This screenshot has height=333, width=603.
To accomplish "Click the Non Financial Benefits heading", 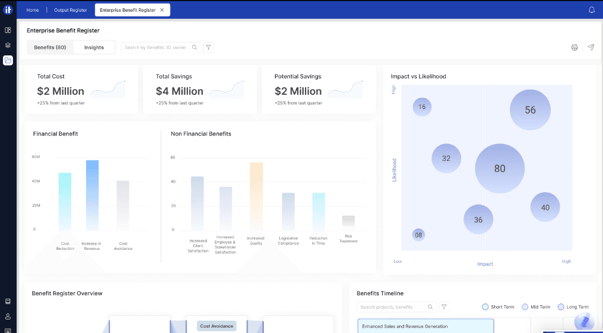I will click(201, 134).
